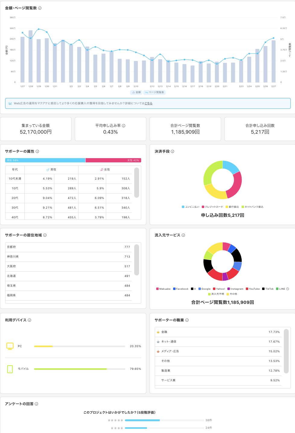Open info icon beside 利用デバイス

coord(30,320)
